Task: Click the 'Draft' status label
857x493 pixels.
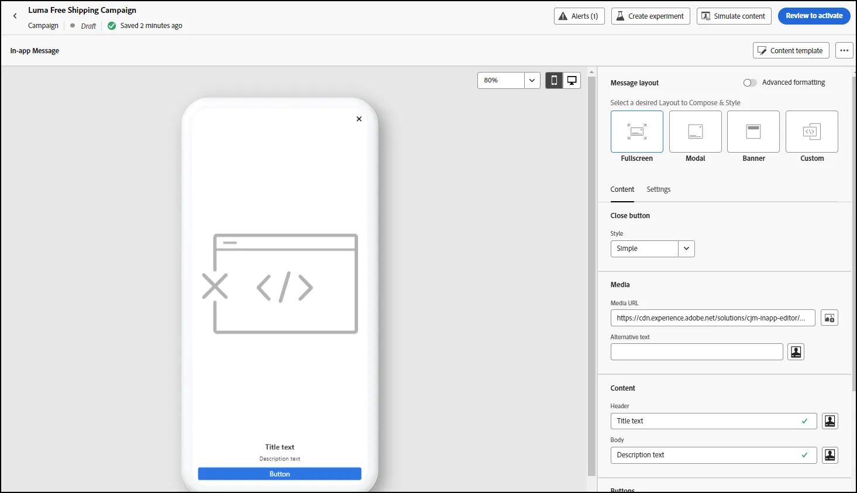Action: tap(88, 26)
